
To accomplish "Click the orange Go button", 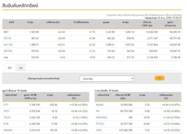I will coord(159,78).
